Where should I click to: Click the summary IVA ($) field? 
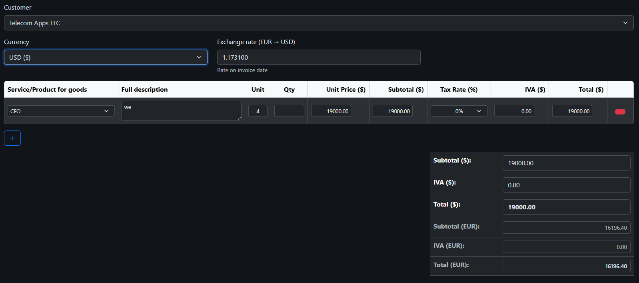click(566, 185)
